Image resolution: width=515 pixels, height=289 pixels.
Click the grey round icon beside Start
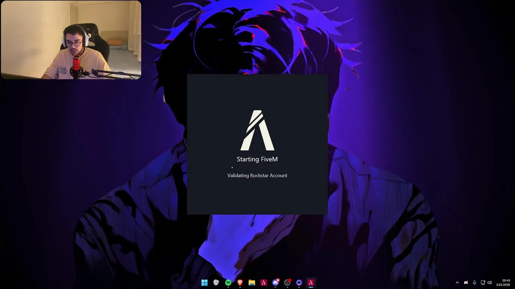216,283
